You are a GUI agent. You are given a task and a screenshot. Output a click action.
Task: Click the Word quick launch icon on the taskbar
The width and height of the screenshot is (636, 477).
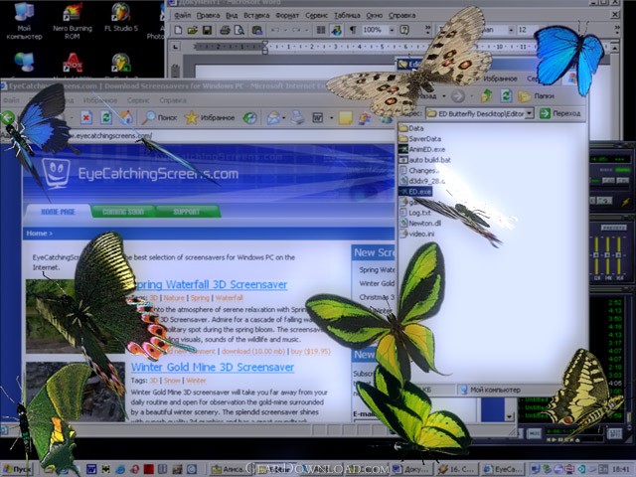[x=91, y=470]
